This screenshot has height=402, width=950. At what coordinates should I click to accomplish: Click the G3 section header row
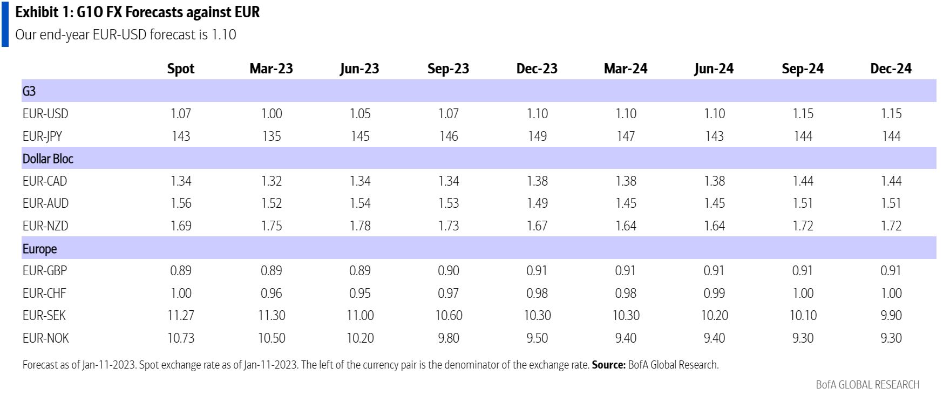click(29, 91)
